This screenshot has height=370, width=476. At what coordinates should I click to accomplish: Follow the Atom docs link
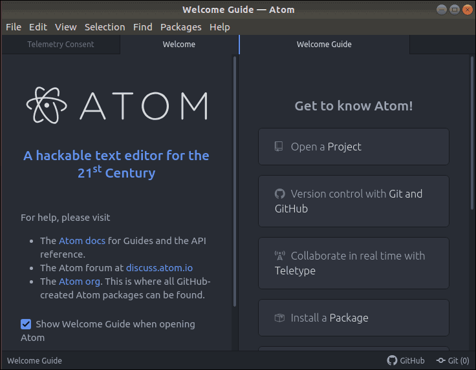coord(82,241)
